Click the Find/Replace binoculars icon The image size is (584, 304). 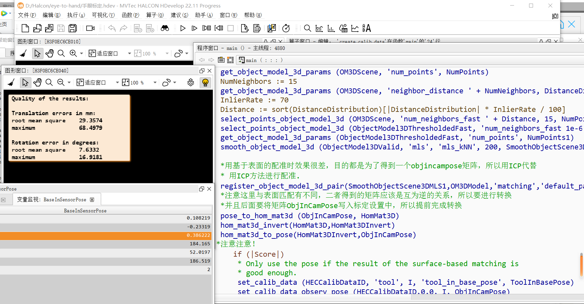coord(165,28)
